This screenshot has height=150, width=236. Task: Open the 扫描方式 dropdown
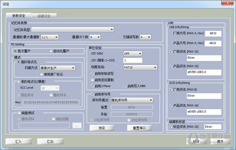point(57,68)
